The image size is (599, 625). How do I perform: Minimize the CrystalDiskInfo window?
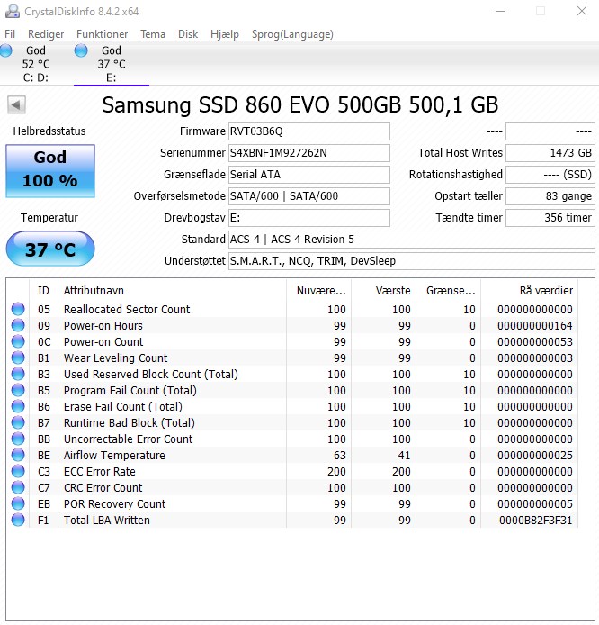coord(500,11)
